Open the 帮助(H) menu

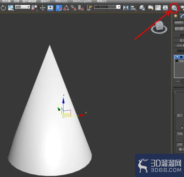(x=102, y=1)
